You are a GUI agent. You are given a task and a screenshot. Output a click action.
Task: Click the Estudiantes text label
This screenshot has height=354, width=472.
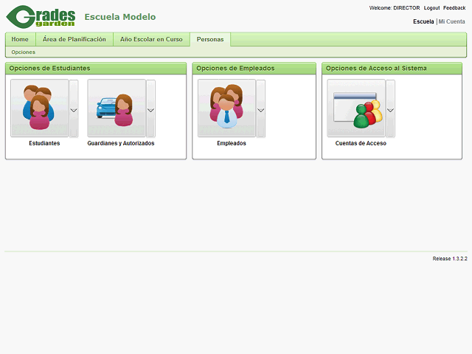[44, 144]
